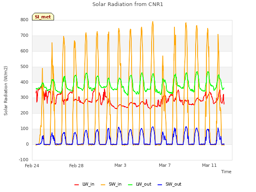Screen dimensions: 256x192
Task: Toggle the SW_in legend entry
Action: pos(111,184)
